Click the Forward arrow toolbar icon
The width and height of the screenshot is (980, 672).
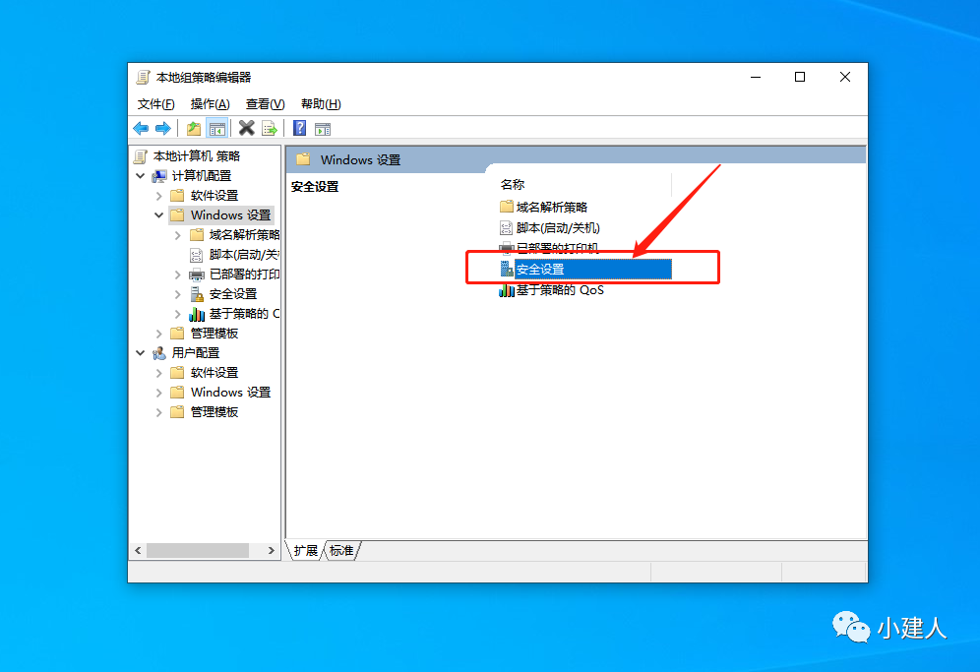tap(163, 129)
